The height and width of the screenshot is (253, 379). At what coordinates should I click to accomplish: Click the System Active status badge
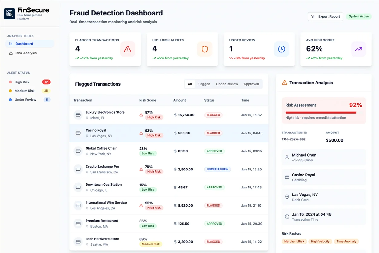[x=358, y=17]
